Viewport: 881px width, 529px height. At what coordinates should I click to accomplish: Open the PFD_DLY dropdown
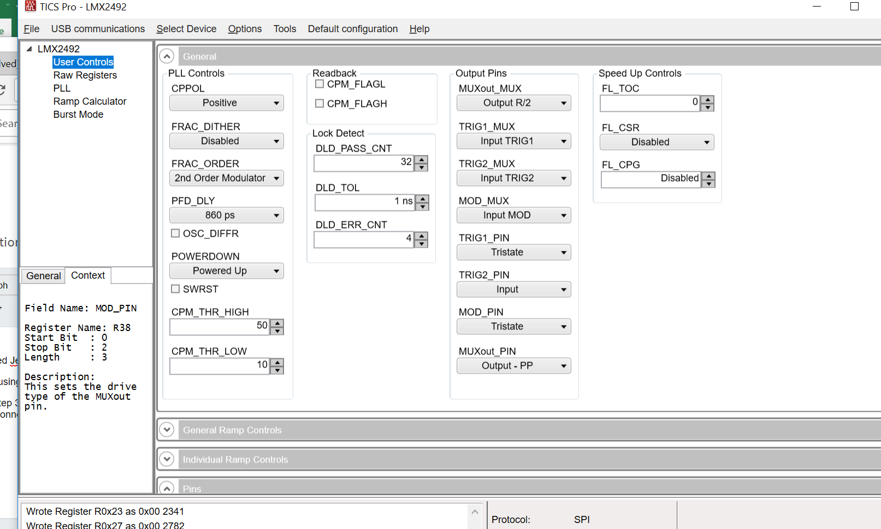(x=227, y=215)
